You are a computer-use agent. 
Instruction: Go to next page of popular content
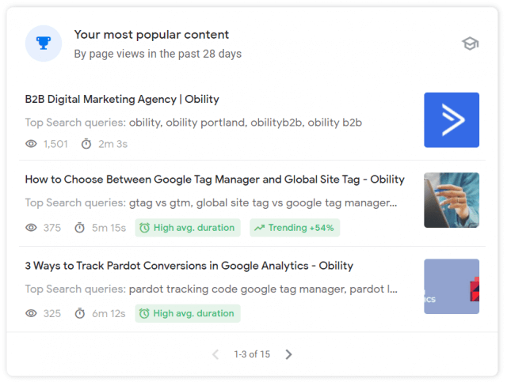[x=288, y=354]
